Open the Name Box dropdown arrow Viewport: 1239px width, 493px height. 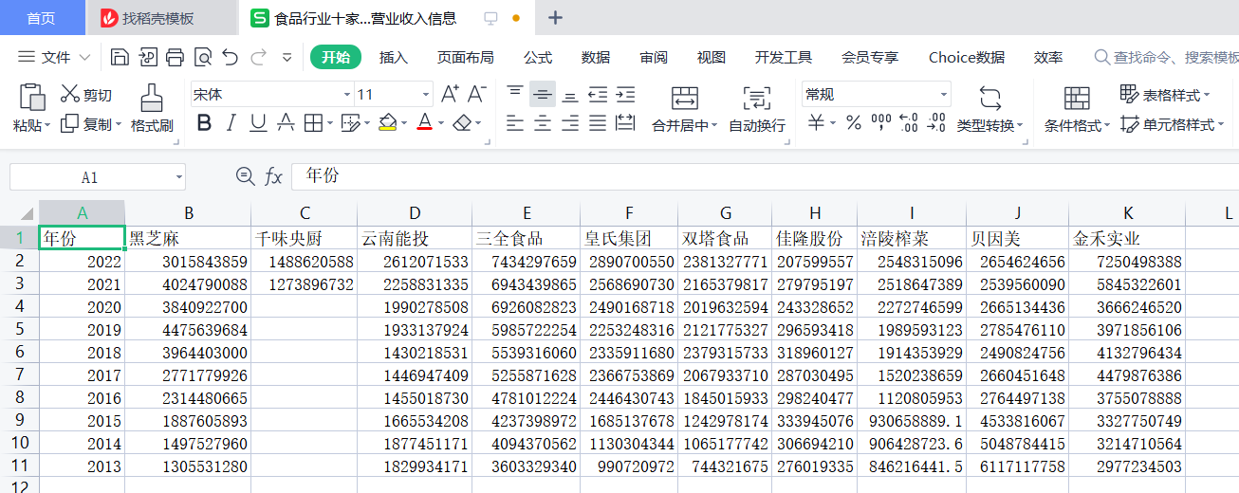178,177
